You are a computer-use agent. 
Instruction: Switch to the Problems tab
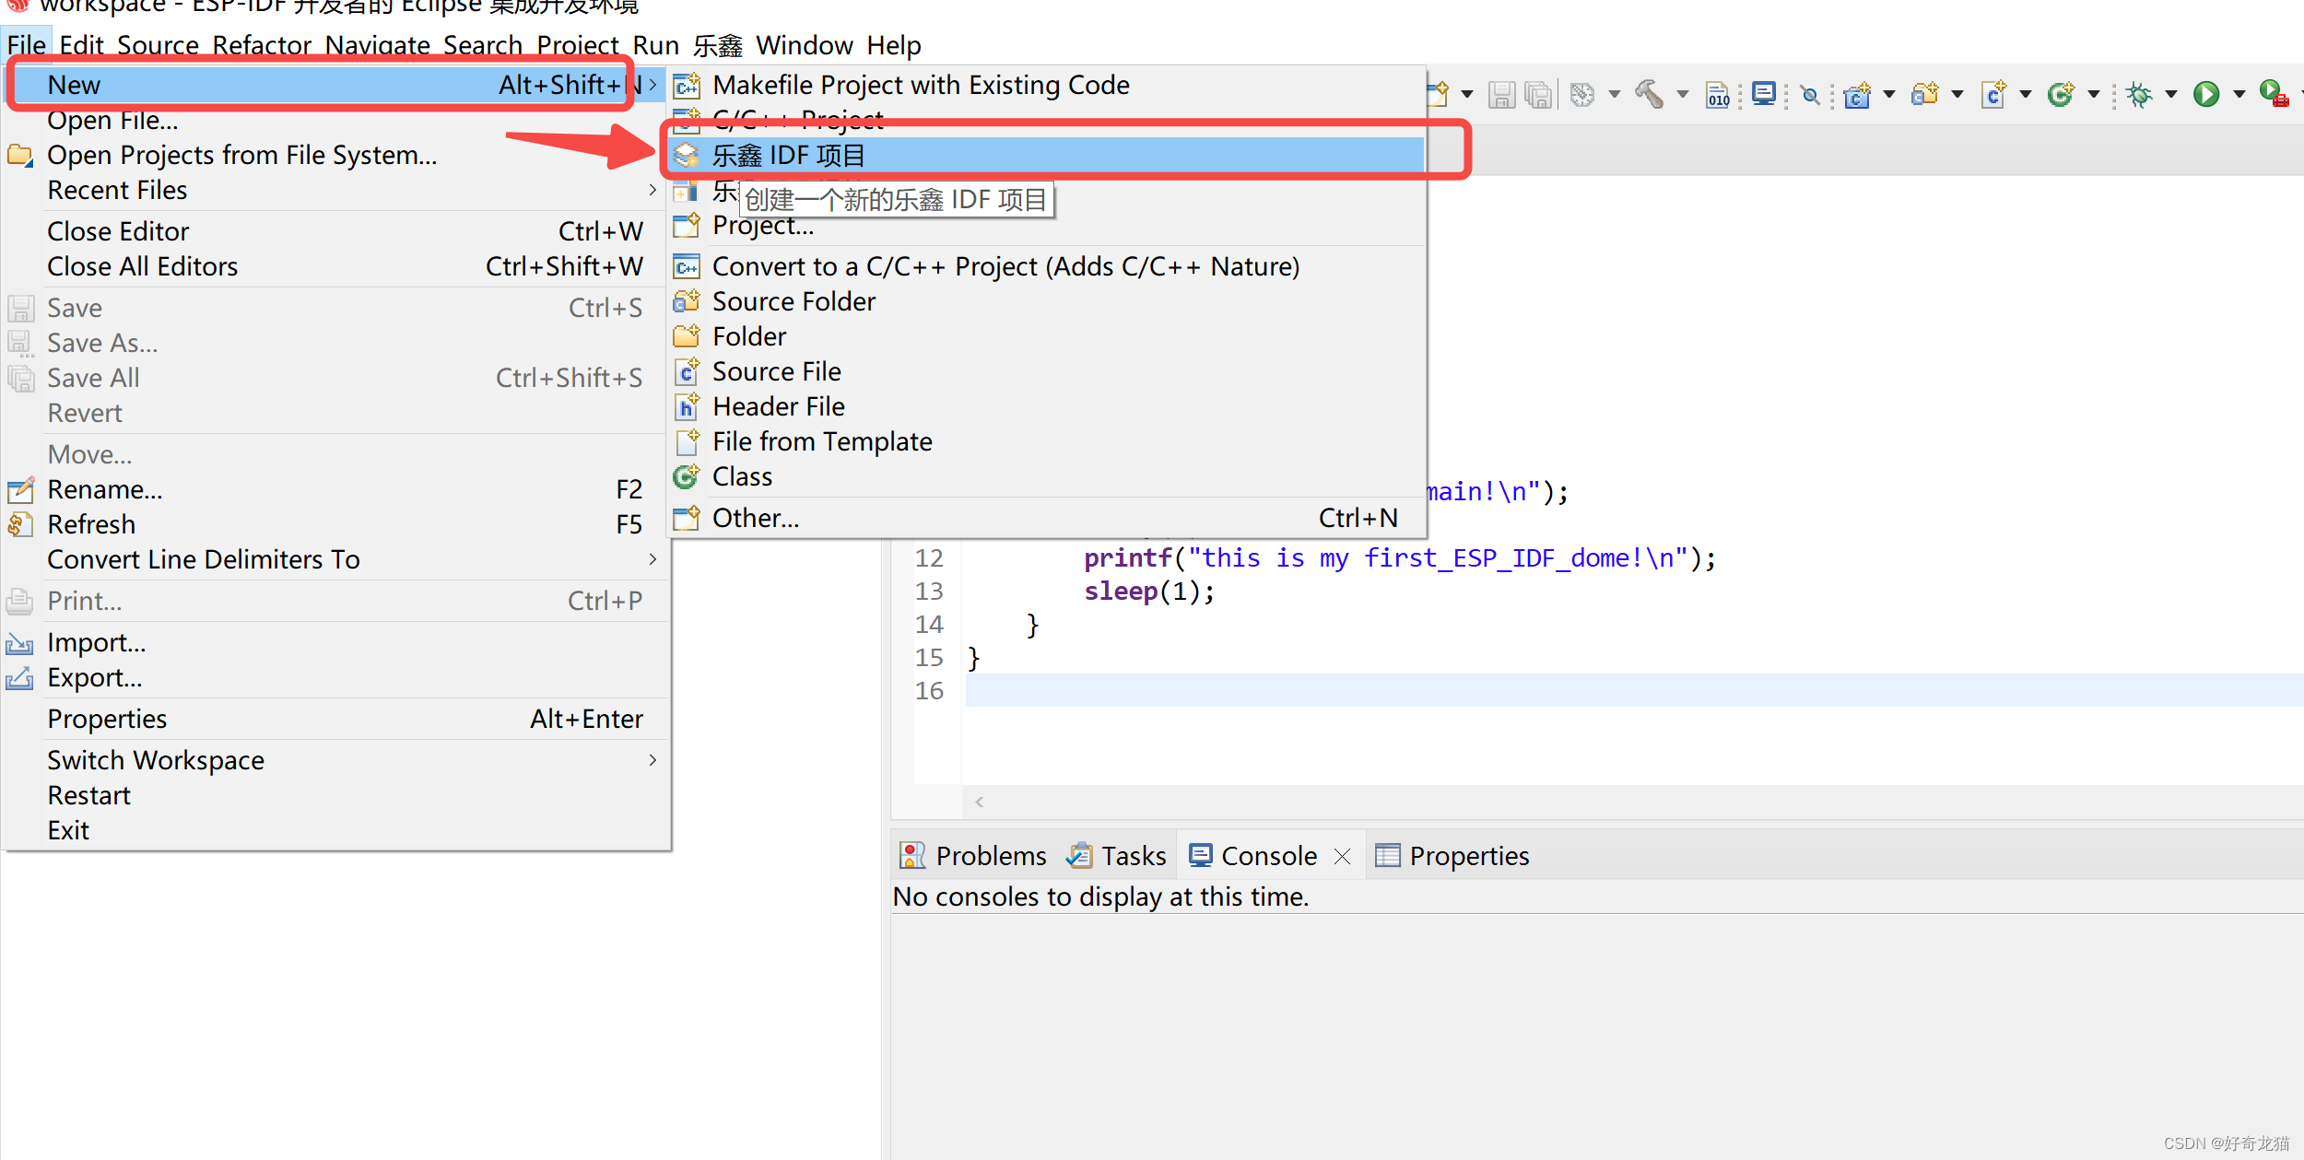tap(973, 855)
